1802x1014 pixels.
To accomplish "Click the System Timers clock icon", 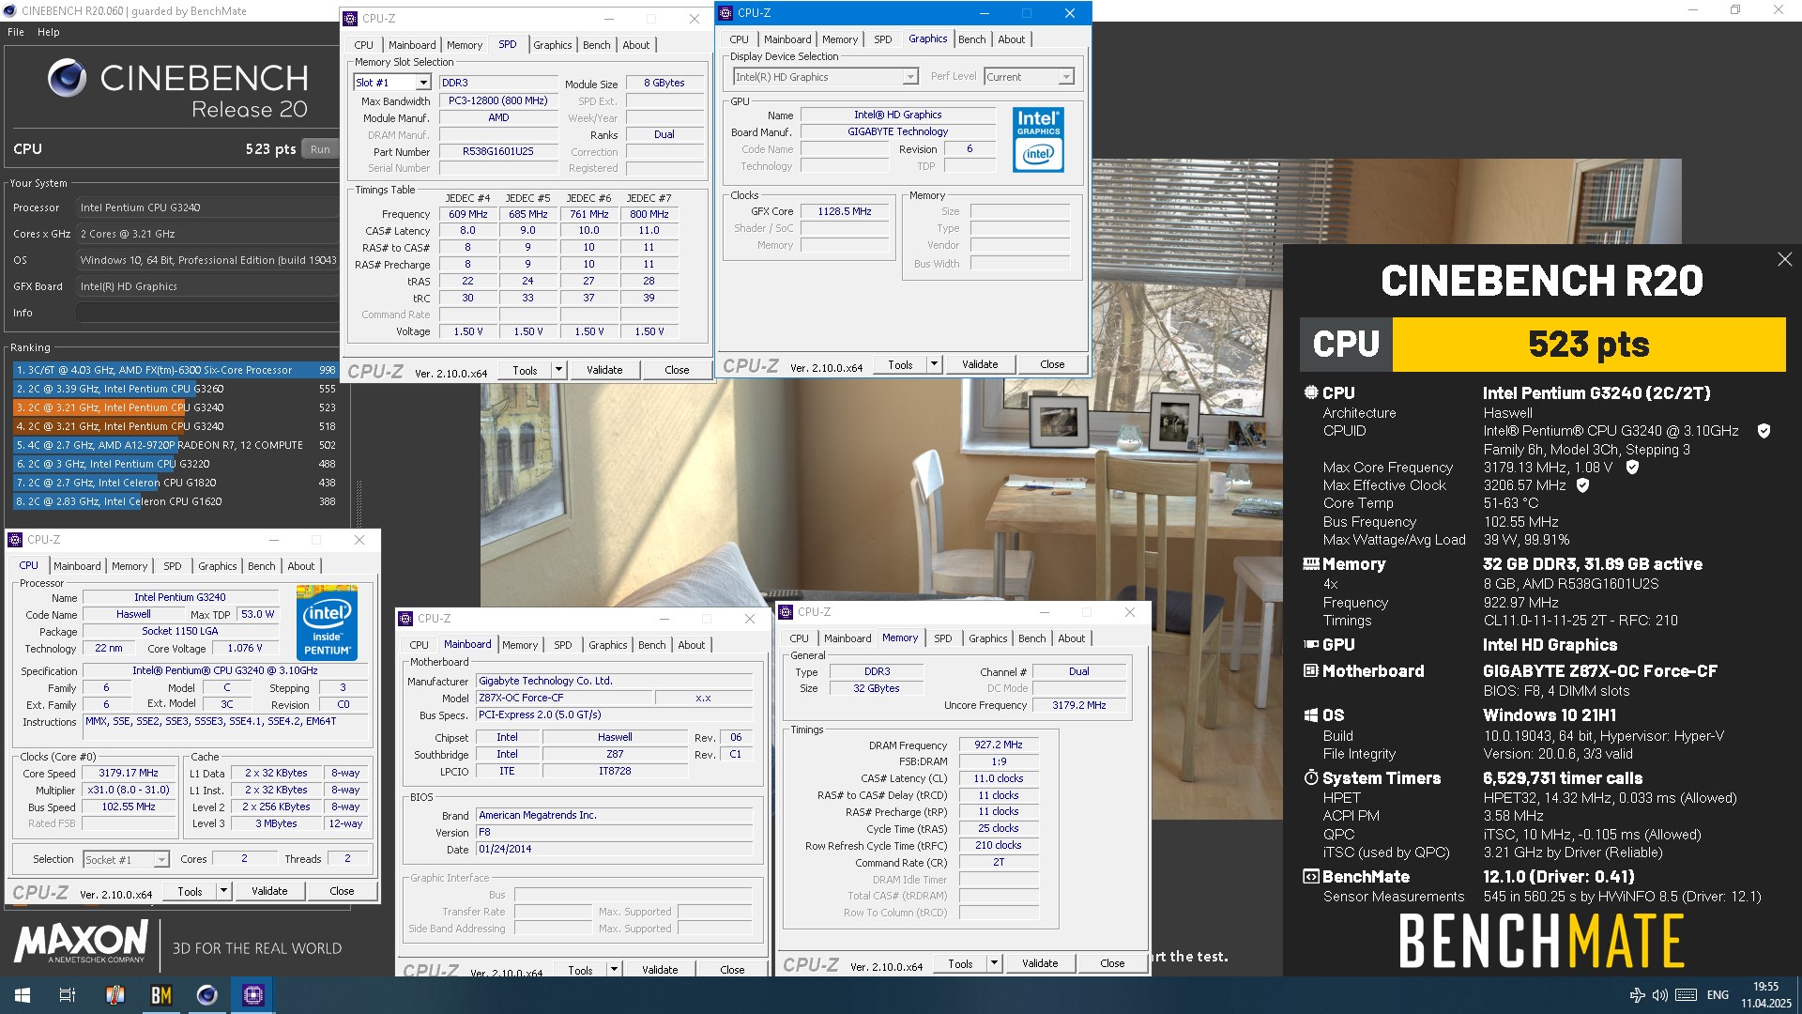I will (1311, 777).
